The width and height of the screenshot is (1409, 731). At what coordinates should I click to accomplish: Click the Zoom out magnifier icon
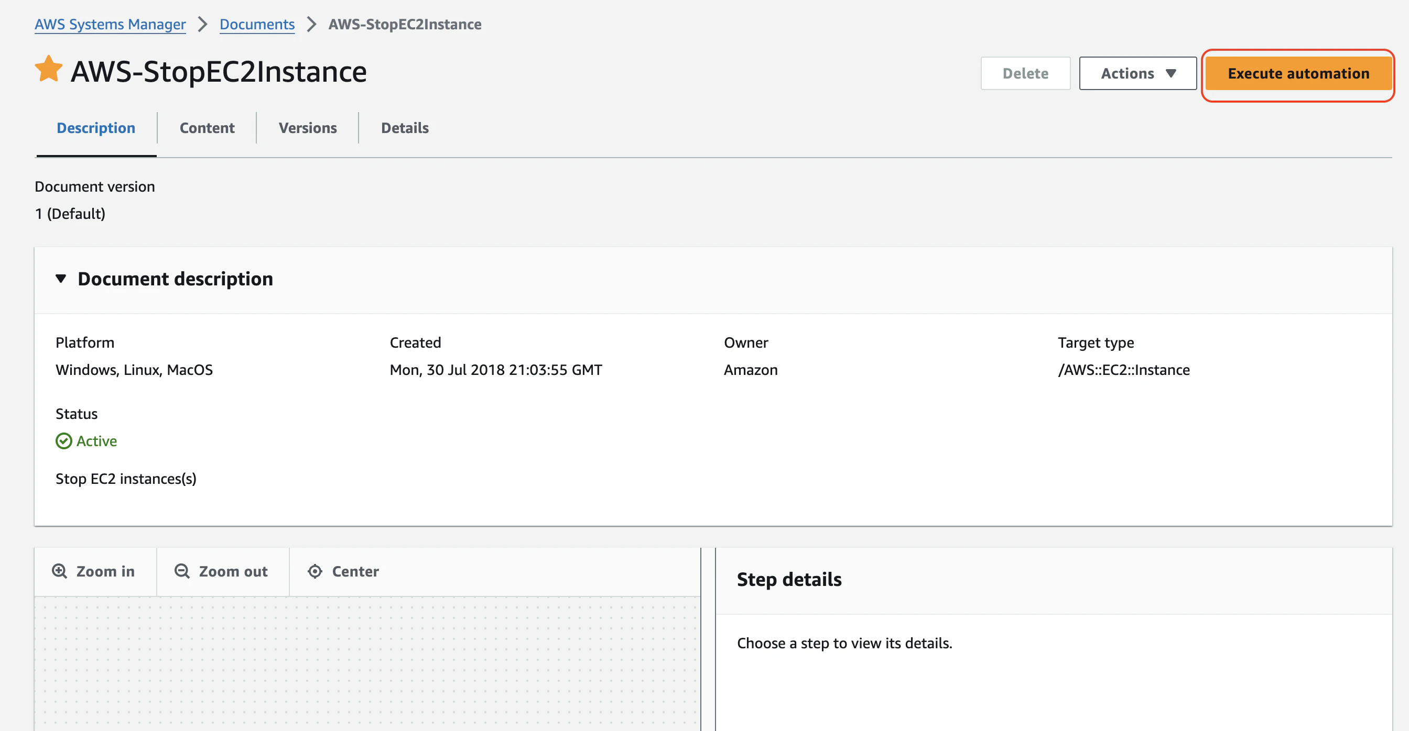(182, 571)
